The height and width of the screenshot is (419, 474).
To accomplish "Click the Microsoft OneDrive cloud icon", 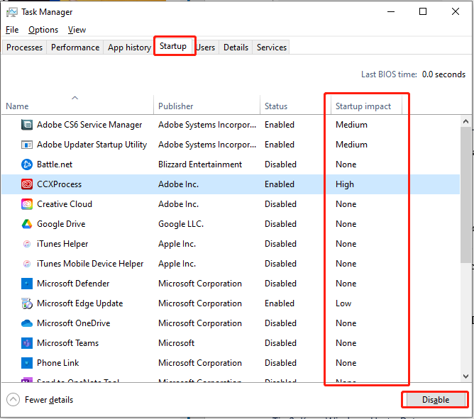I will 26,323.
